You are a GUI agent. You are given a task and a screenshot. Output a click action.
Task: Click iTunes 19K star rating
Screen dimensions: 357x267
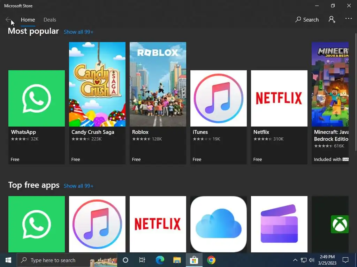[x=206, y=139]
